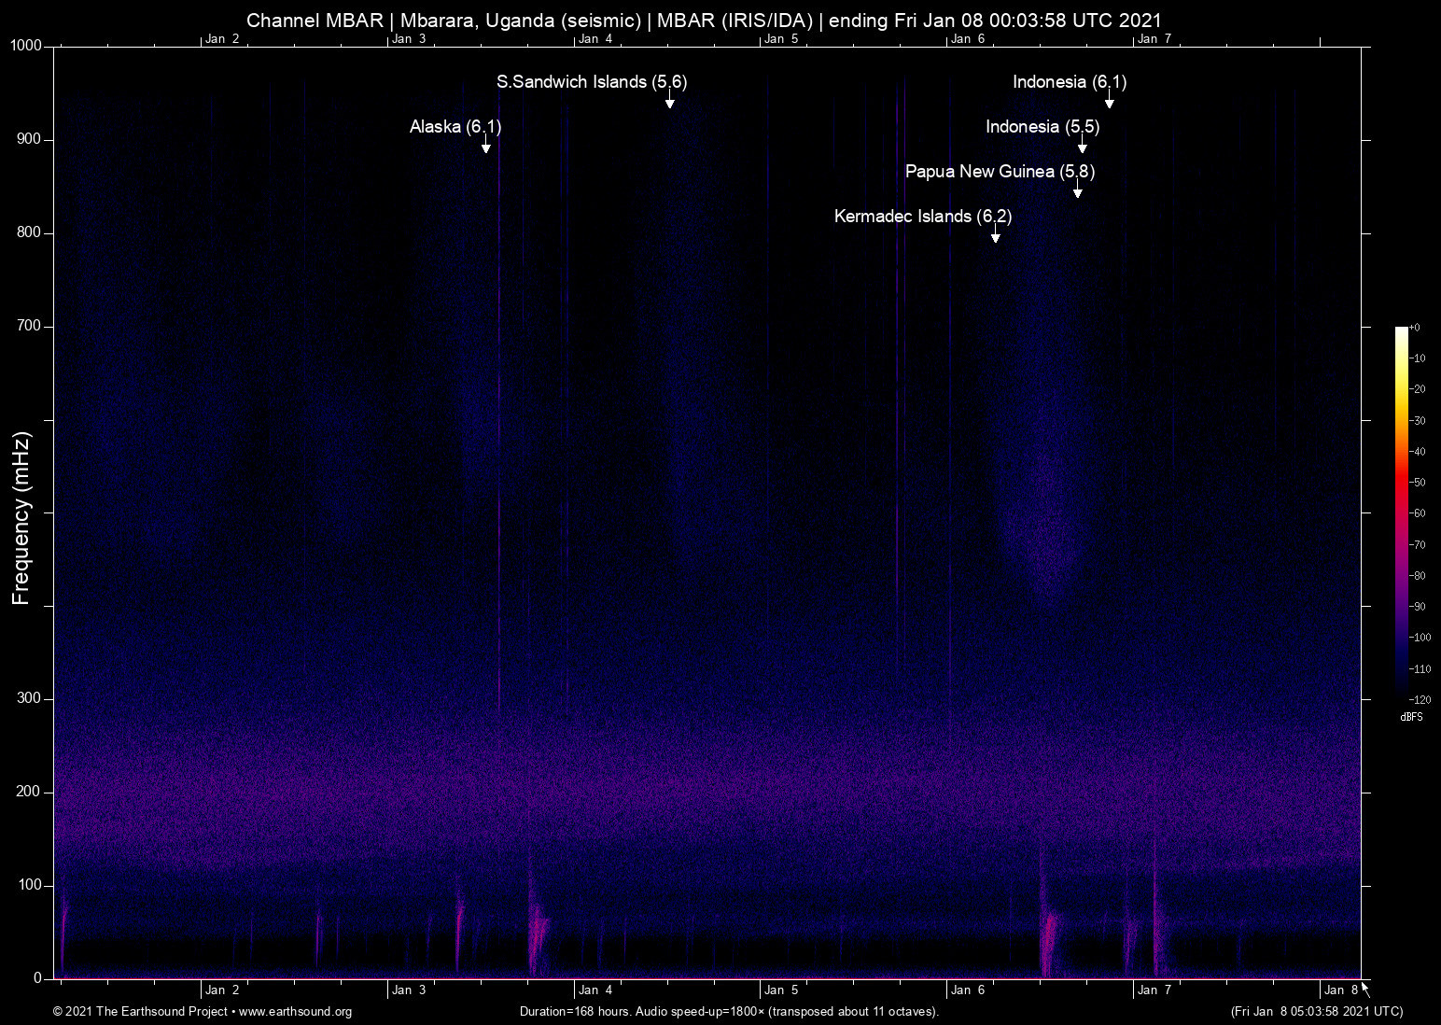The width and height of the screenshot is (1441, 1025).
Task: Select the Jan 2 label on the bottom axis
Action: [223, 990]
